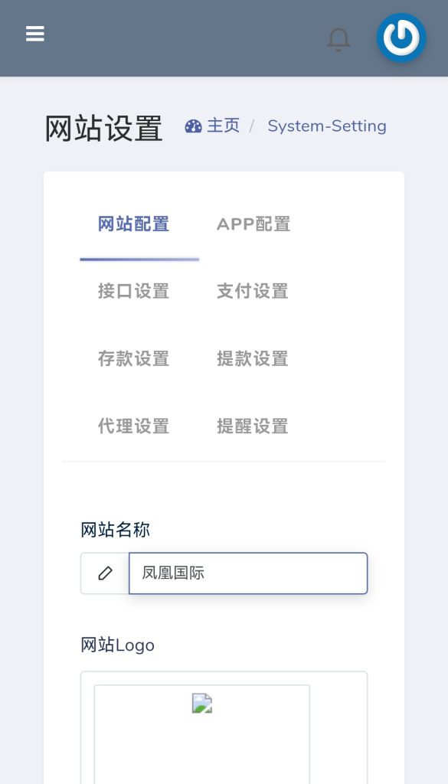Click the 主页 breadcrumb link
Viewport: 448px width, 784px height.
[x=223, y=126]
